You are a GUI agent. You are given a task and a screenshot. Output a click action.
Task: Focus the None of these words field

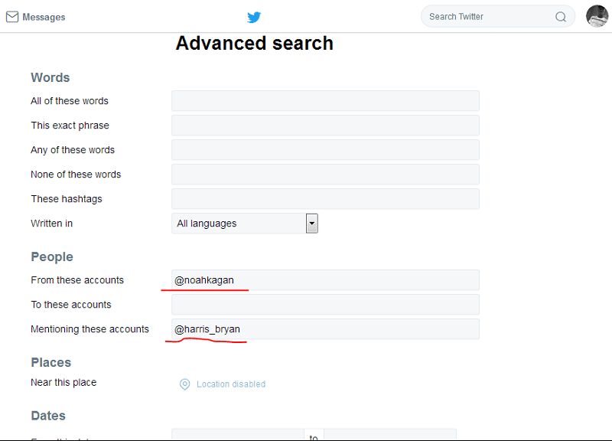[x=326, y=175]
